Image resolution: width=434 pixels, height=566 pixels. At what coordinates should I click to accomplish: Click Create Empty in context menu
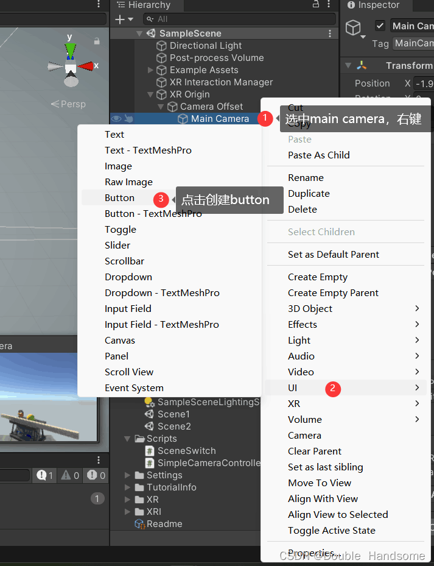[318, 277]
